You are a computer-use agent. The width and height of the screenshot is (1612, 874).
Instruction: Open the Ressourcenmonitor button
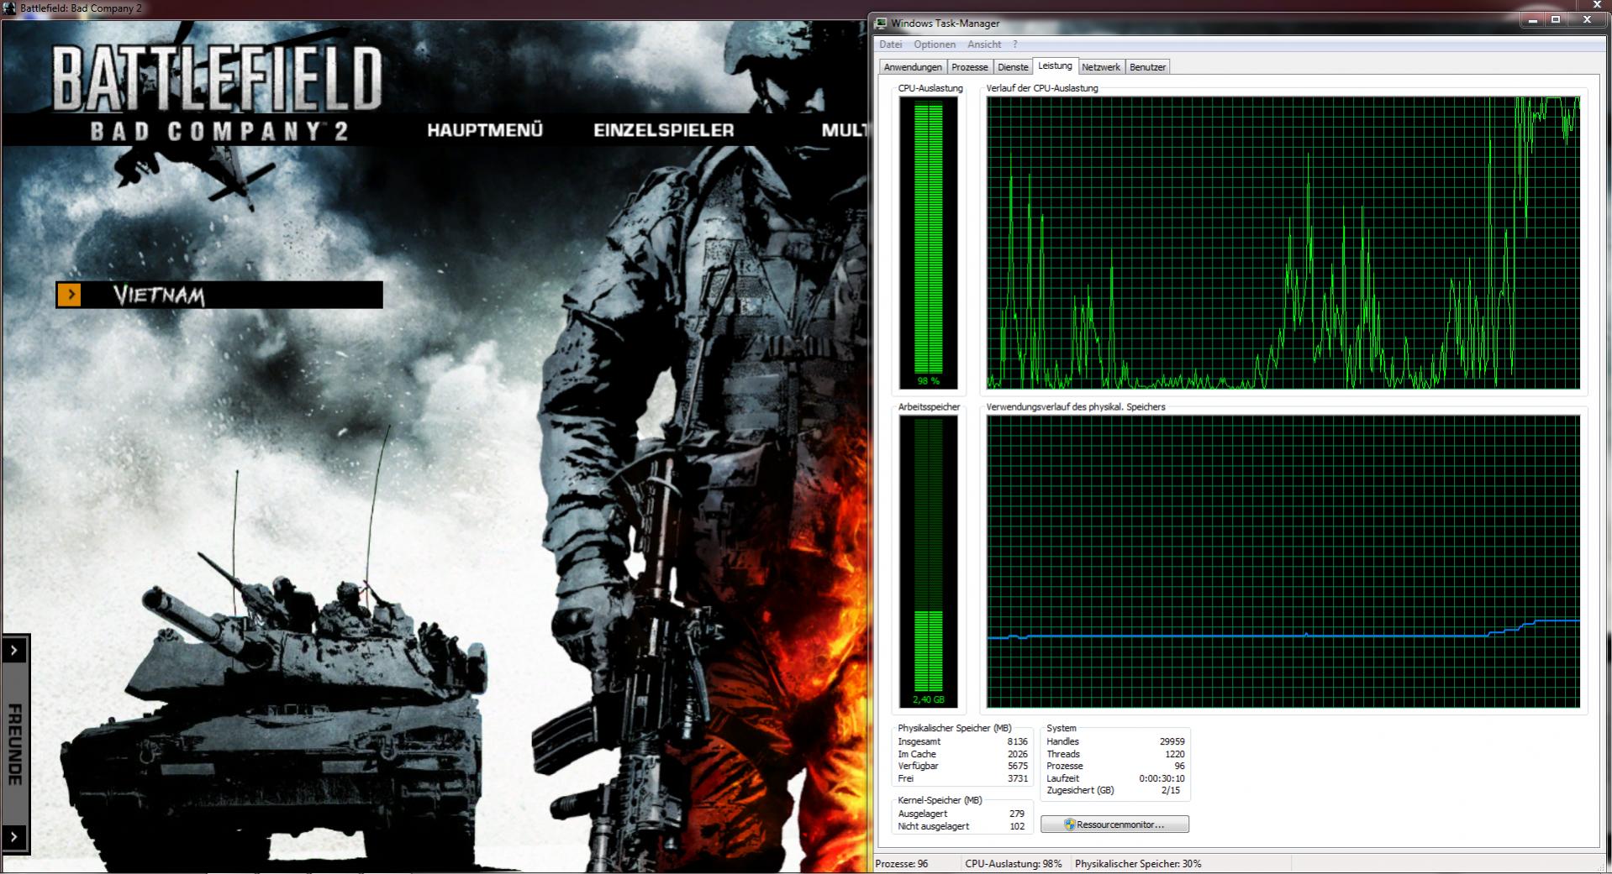[1114, 824]
